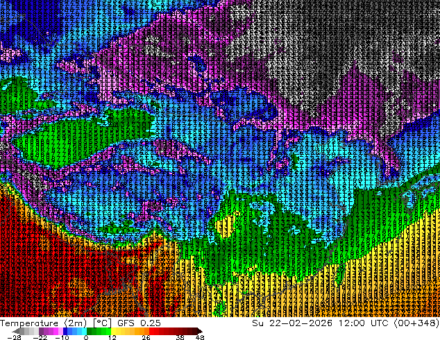This screenshot has height=340, width=440.
Task: Click the forecast offset "(00+348)"
Action: [x=416, y=323]
